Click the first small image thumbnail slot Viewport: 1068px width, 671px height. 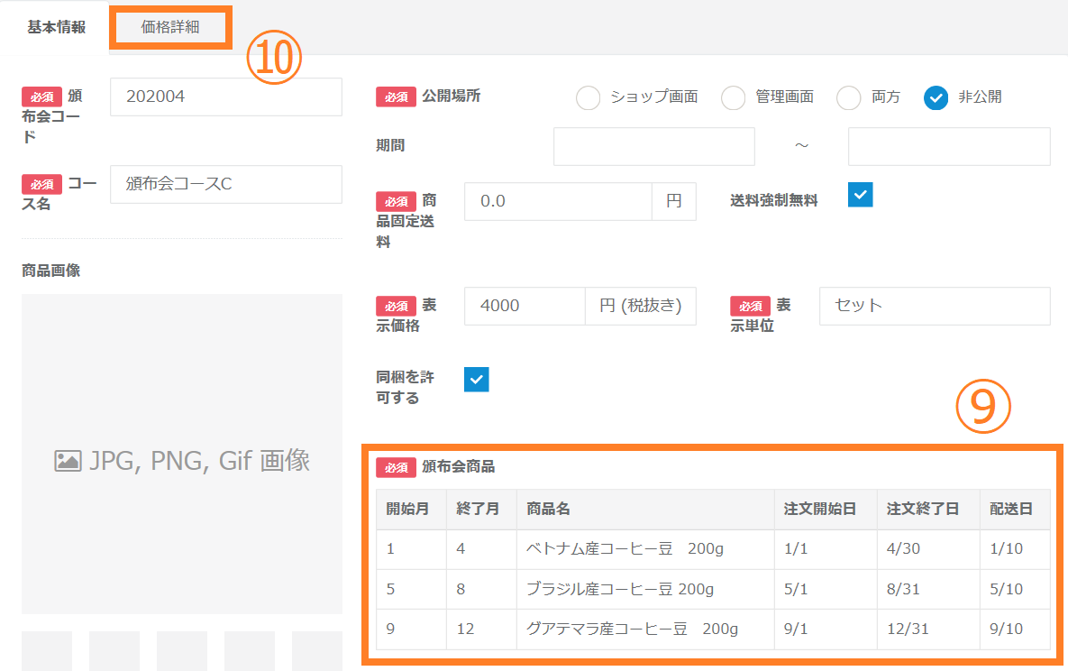click(x=47, y=651)
